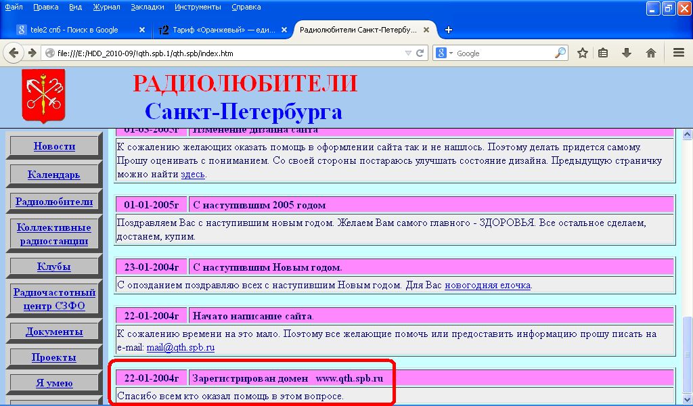Go to the home page icon
Image resolution: width=693 pixels, height=406 pixels.
coord(650,53)
